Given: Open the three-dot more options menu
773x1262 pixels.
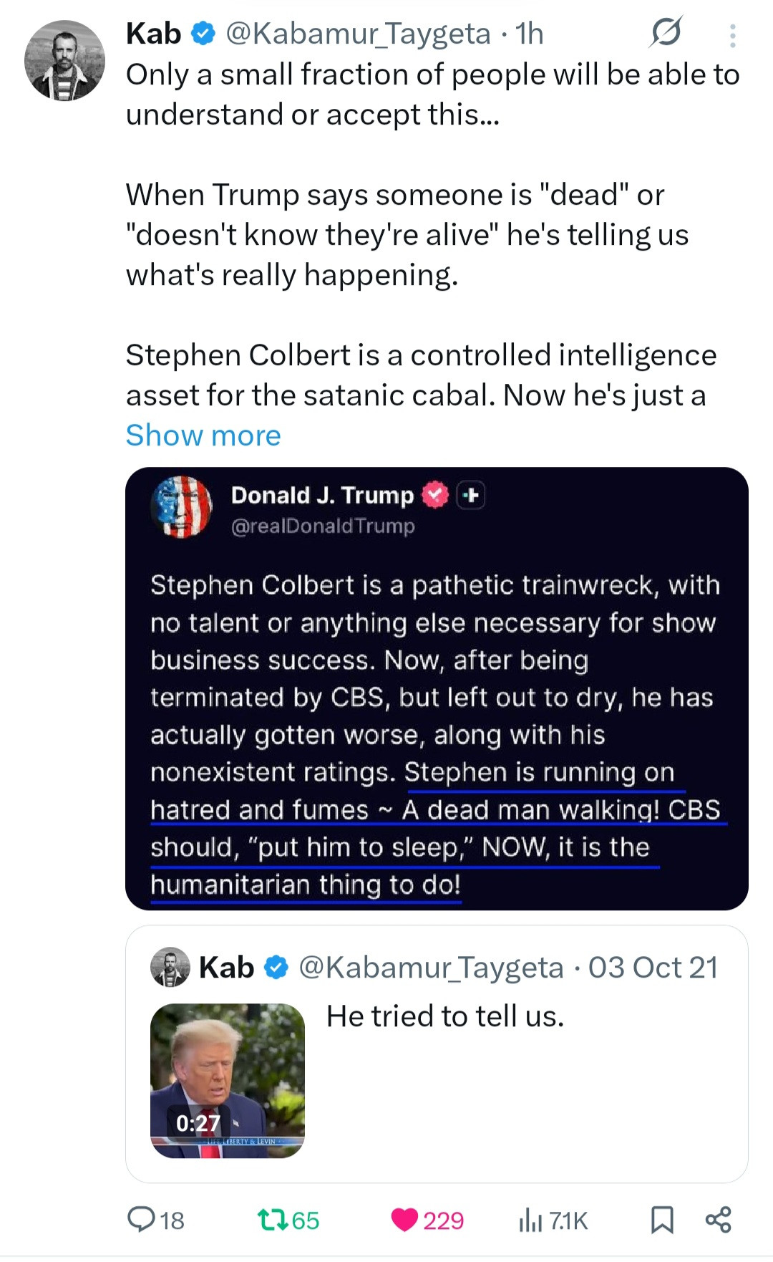Looking at the screenshot, I should pyautogui.click(x=732, y=36).
